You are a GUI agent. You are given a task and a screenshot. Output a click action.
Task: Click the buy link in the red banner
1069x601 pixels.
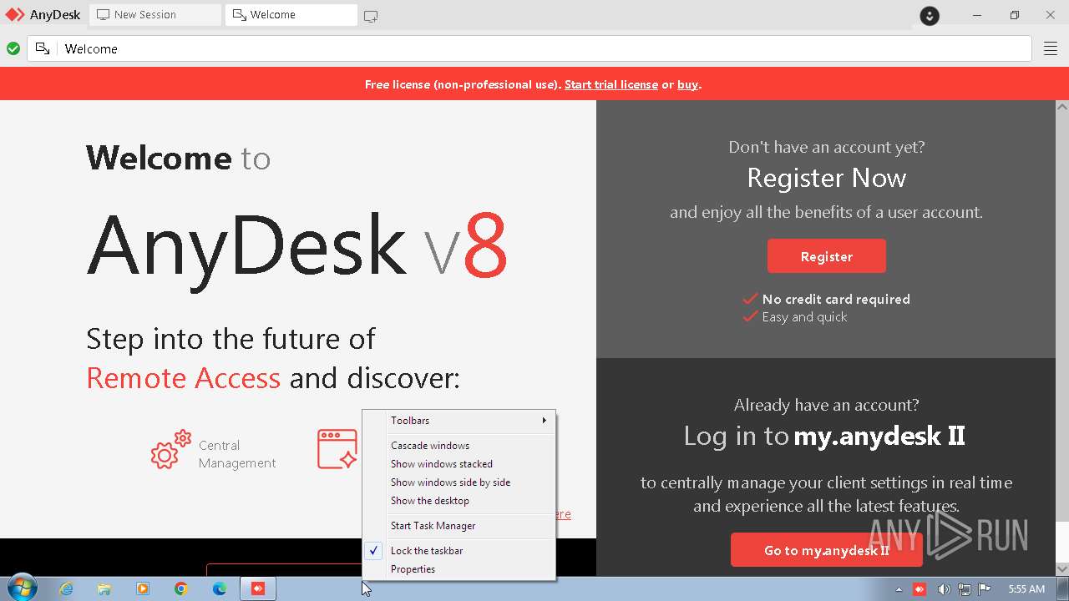coord(687,84)
